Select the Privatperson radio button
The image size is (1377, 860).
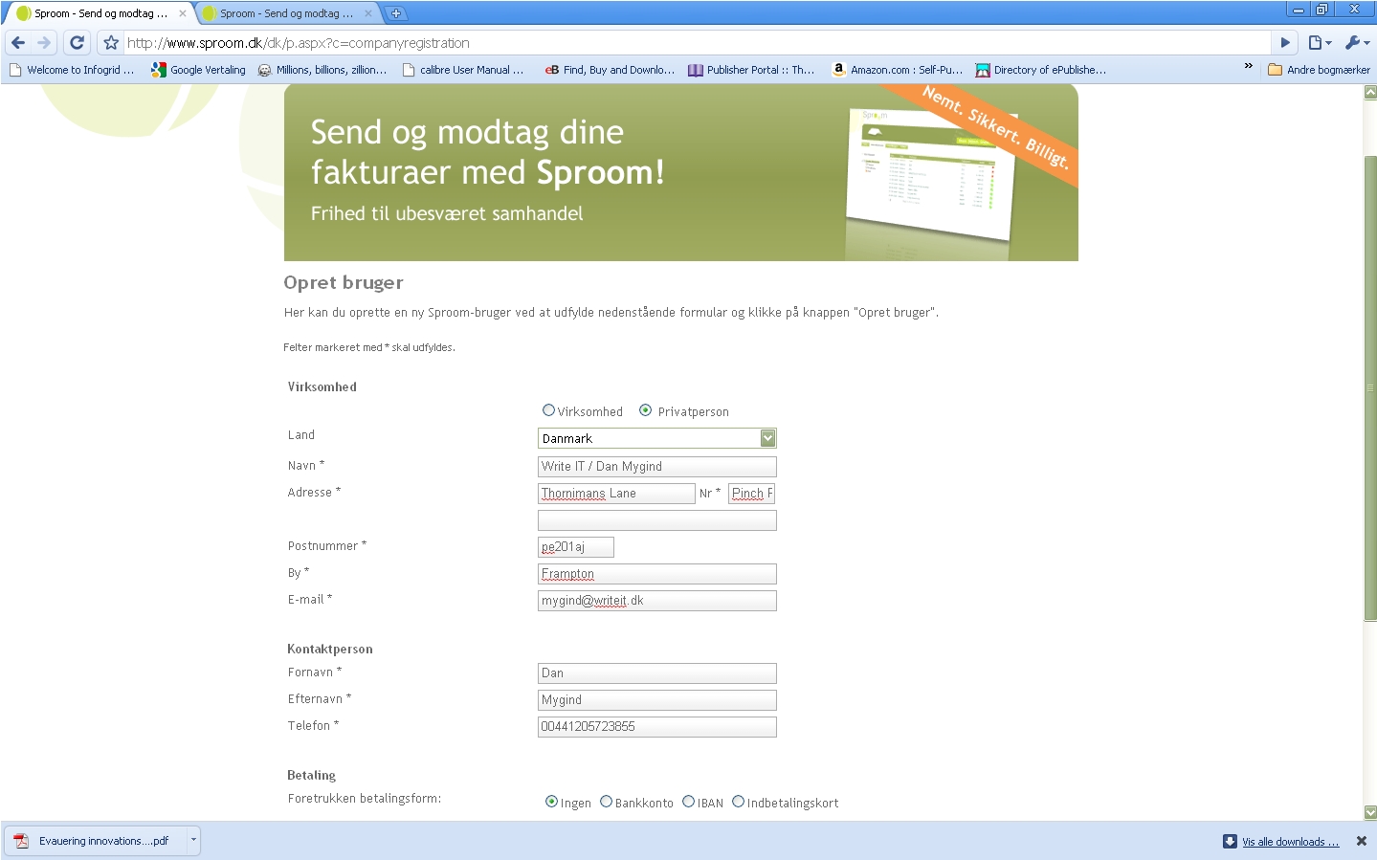646,410
